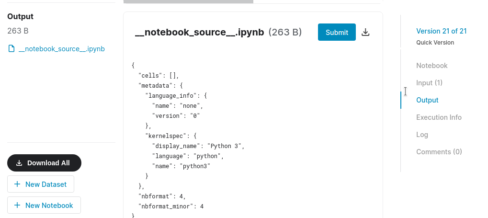Click the "name": "none" line
Screen dimensions: 488x218
(177, 105)
